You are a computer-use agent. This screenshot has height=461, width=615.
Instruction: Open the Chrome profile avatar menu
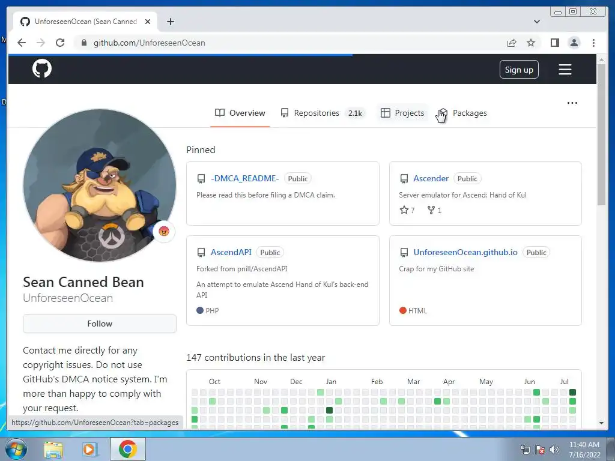pos(574,43)
